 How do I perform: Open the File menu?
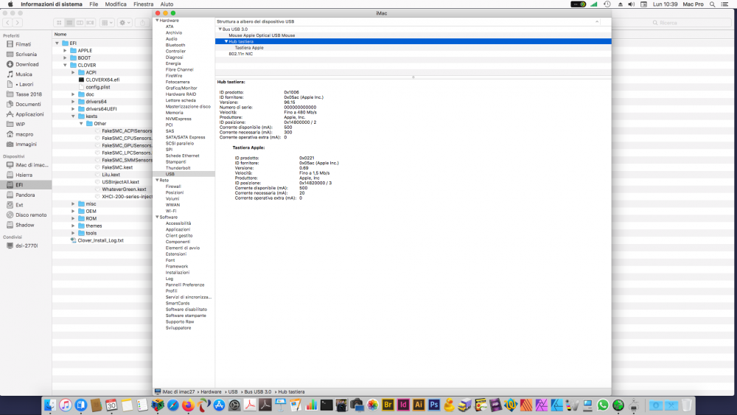pyautogui.click(x=94, y=4)
